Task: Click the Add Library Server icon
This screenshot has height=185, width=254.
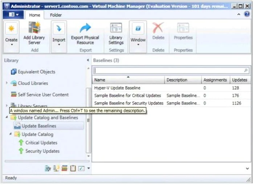Action: coord(34,28)
